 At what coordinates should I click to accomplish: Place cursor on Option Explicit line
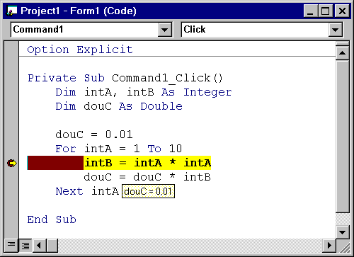click(x=80, y=50)
